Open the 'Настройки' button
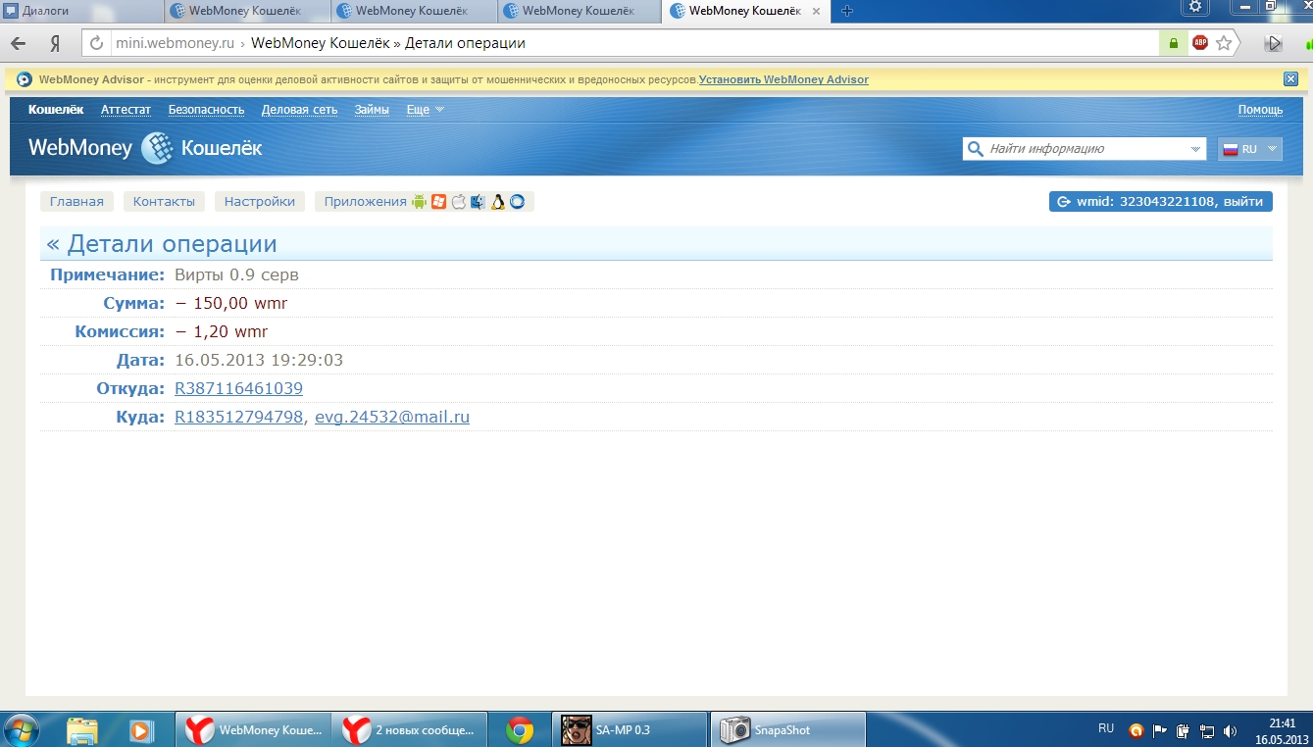 coord(260,202)
